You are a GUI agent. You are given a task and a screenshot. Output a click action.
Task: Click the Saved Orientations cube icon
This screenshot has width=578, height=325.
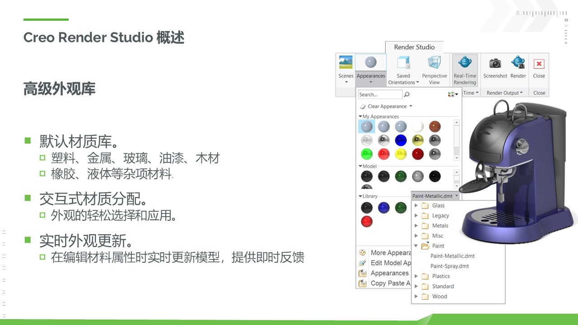(403, 62)
